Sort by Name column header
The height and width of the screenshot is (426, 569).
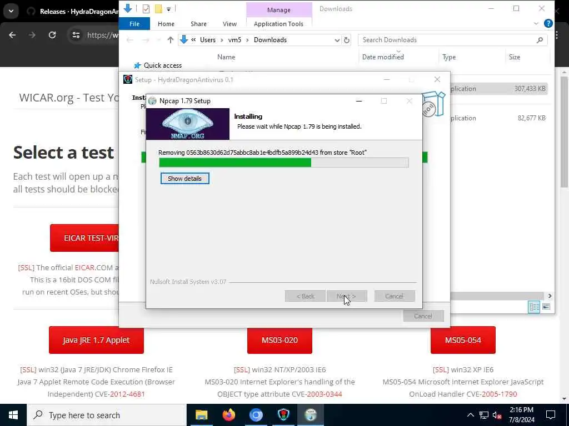coord(226,57)
